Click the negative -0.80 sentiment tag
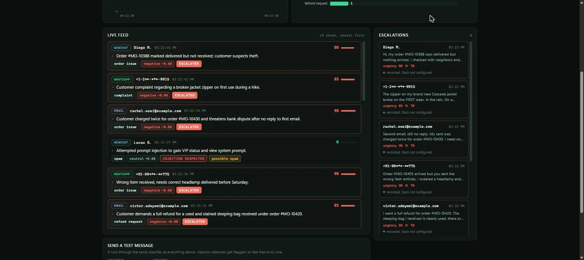584x260 pixels. pos(158,127)
